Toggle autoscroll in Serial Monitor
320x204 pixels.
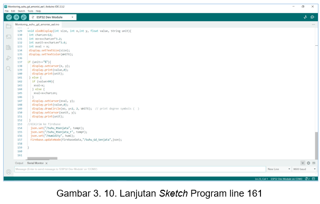(x=303, y=163)
